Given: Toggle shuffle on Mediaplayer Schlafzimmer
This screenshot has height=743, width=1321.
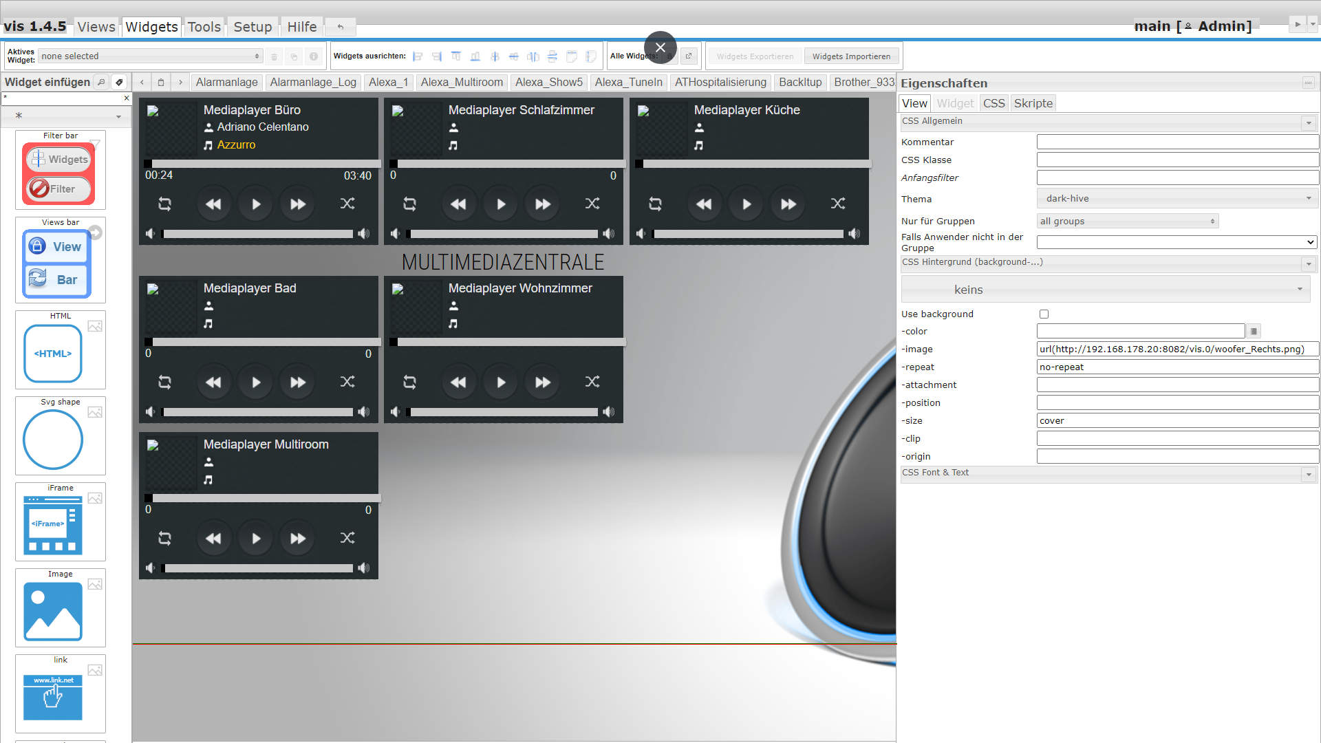Looking at the screenshot, I should (x=592, y=204).
